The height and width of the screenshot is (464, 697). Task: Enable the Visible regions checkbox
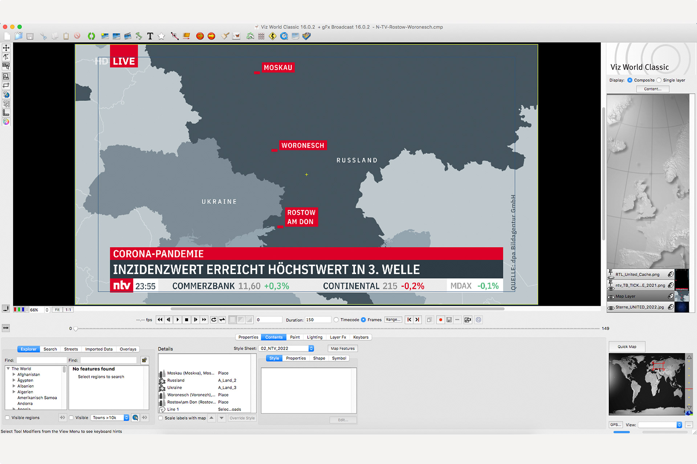point(7,418)
